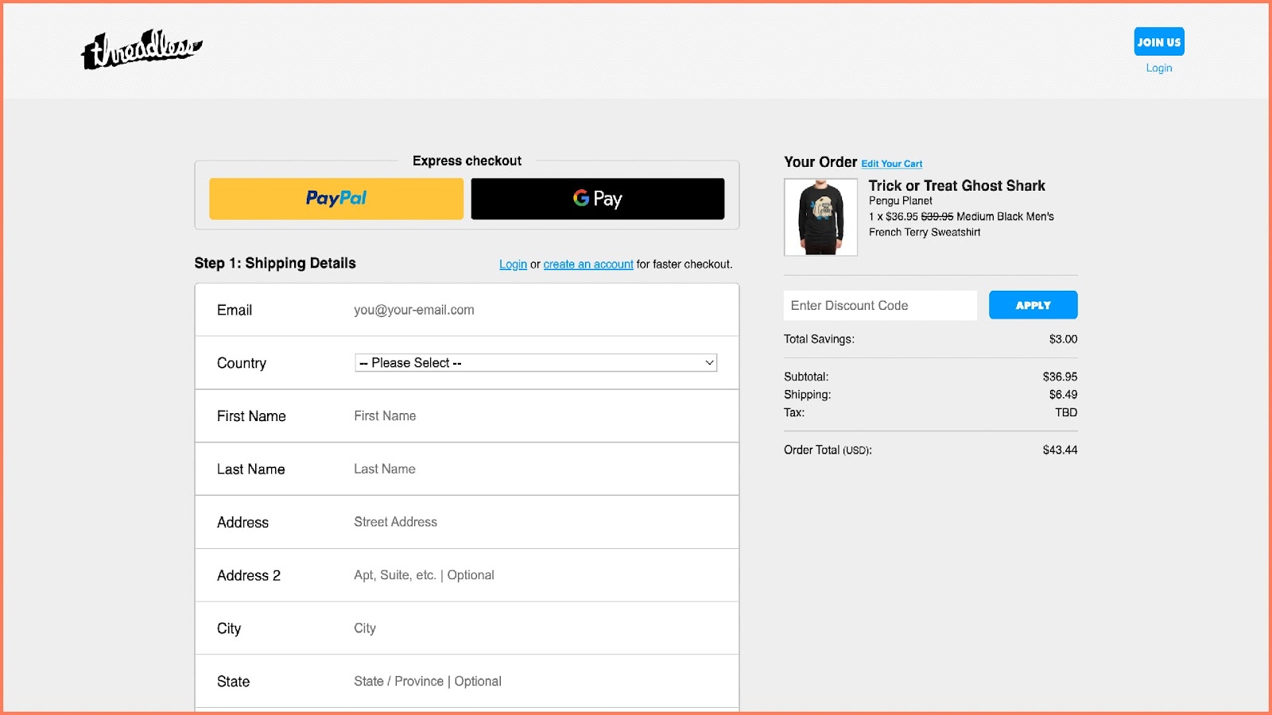Click the Login link next to Step 1
The image size is (1272, 715).
(513, 264)
